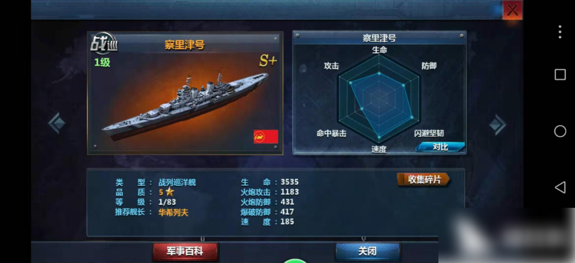
Task: Tap the Android home circle button
Action: (x=560, y=131)
